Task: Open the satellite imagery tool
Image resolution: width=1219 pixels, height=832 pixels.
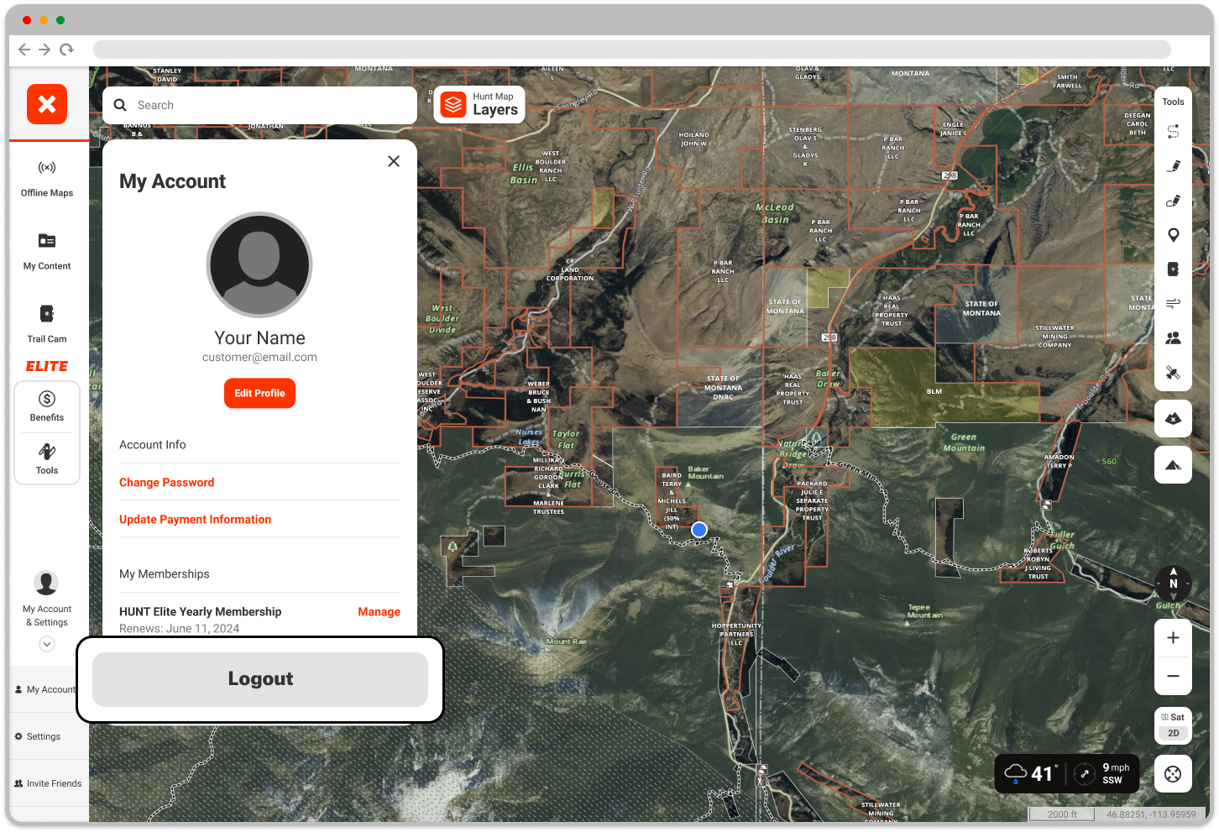Action: pos(1173,372)
